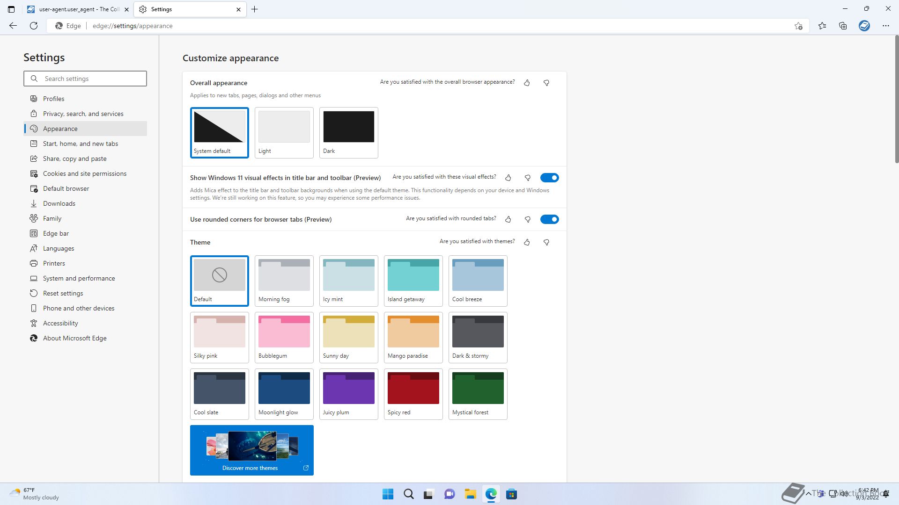Image resolution: width=899 pixels, height=505 pixels.
Task: Thumbs down overall browser appearance
Action: pyautogui.click(x=546, y=83)
